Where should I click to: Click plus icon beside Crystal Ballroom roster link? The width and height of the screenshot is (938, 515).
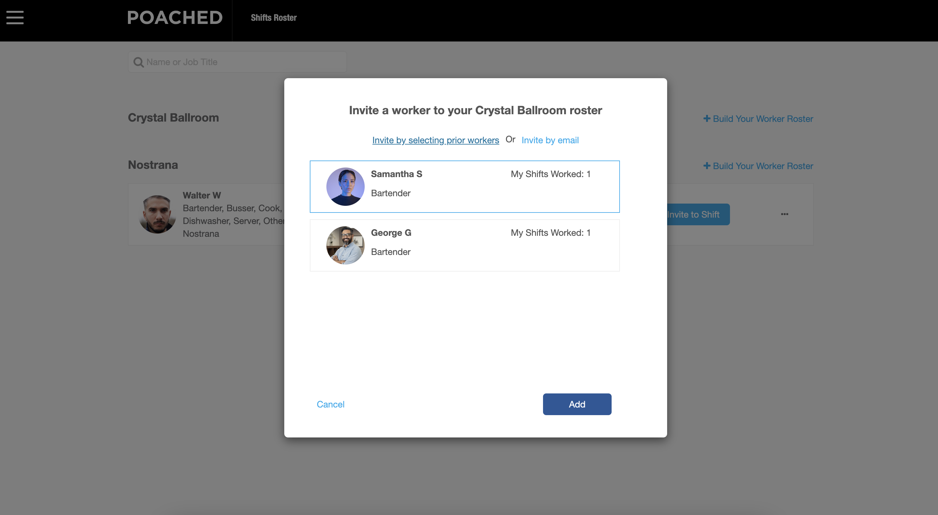tap(707, 118)
